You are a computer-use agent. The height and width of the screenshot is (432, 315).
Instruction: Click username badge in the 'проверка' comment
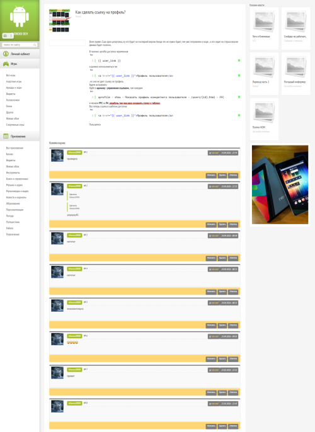(x=74, y=152)
